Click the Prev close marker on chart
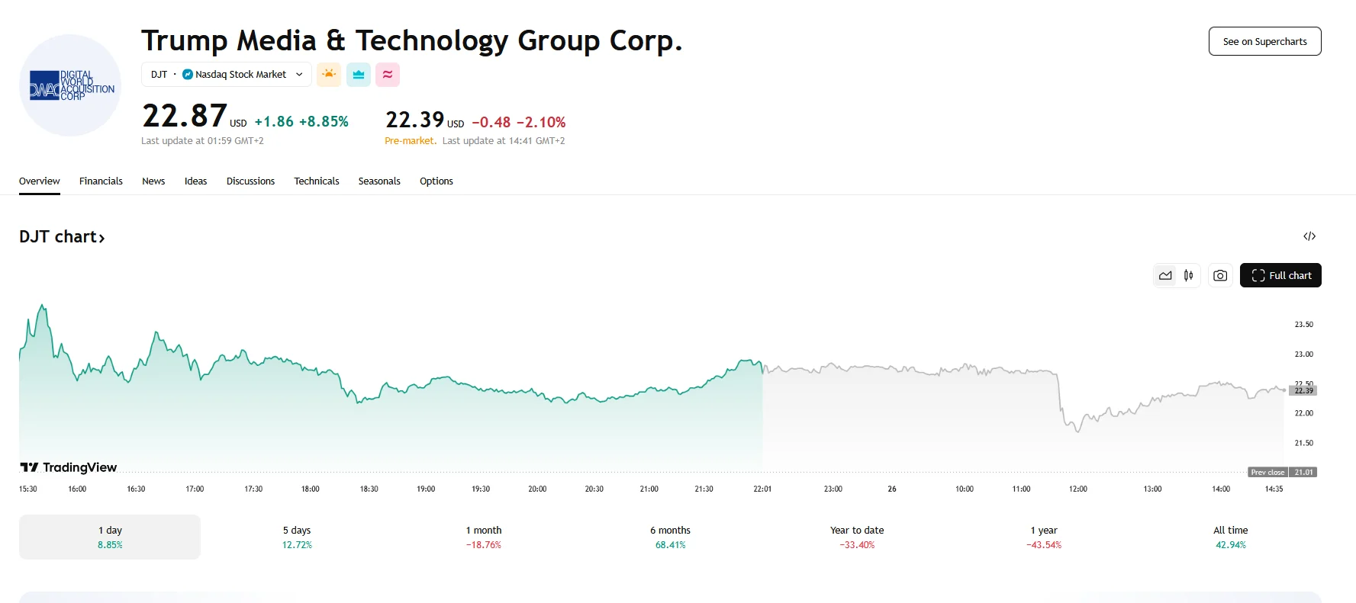 click(1267, 472)
